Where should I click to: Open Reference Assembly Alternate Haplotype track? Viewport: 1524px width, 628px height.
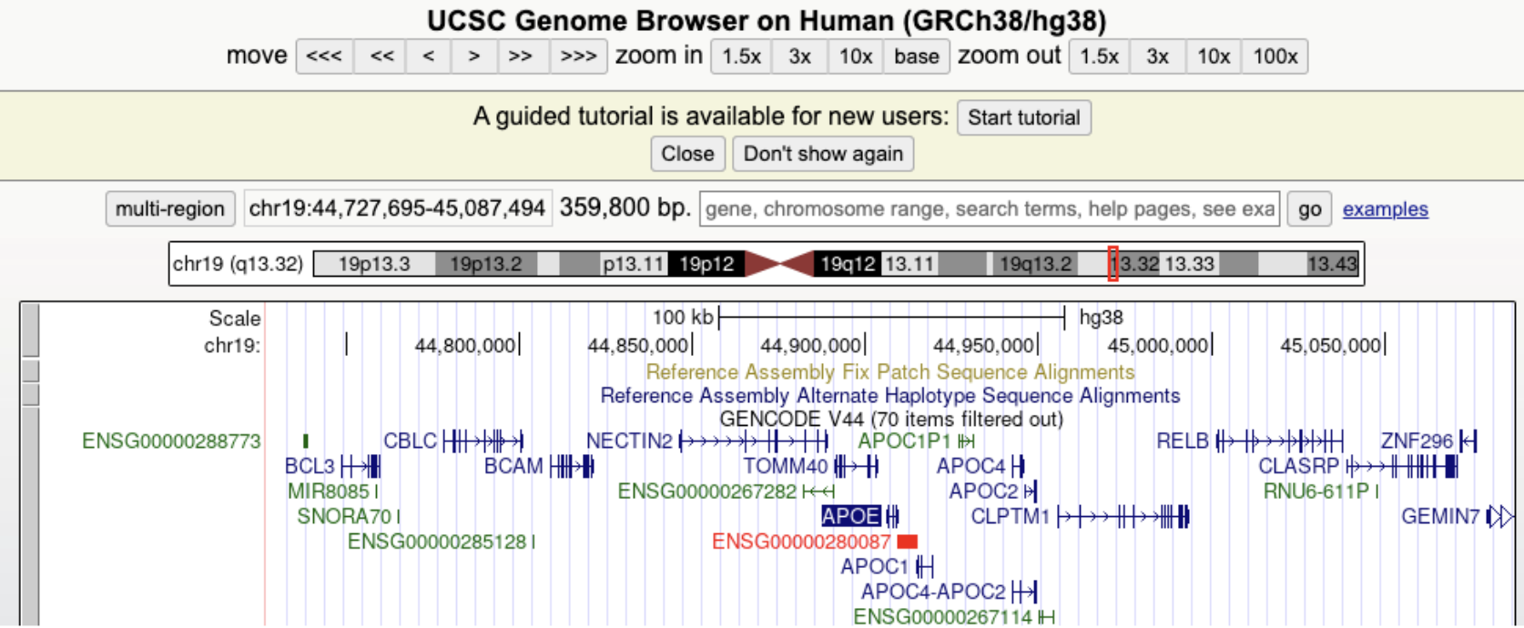[890, 396]
